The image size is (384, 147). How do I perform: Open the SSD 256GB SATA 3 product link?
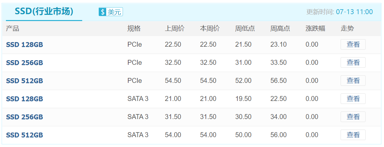coord(24,117)
